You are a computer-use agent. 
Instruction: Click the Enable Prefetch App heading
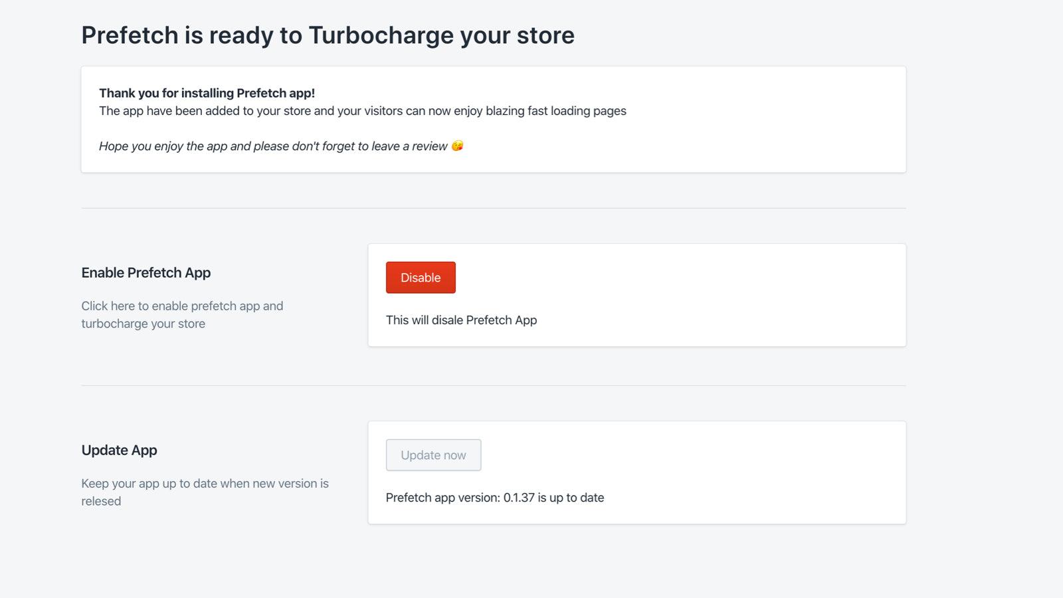pos(145,272)
